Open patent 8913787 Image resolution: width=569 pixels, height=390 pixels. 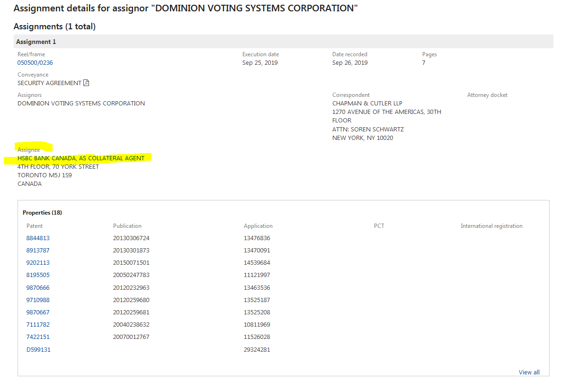(38, 251)
